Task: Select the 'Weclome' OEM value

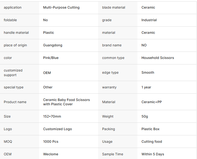Action: (x=51, y=154)
